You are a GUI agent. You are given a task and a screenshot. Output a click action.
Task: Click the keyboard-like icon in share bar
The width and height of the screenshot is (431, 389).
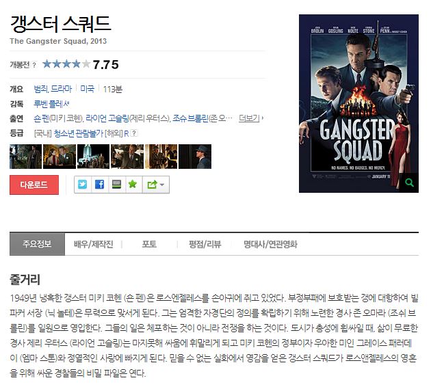(x=116, y=185)
